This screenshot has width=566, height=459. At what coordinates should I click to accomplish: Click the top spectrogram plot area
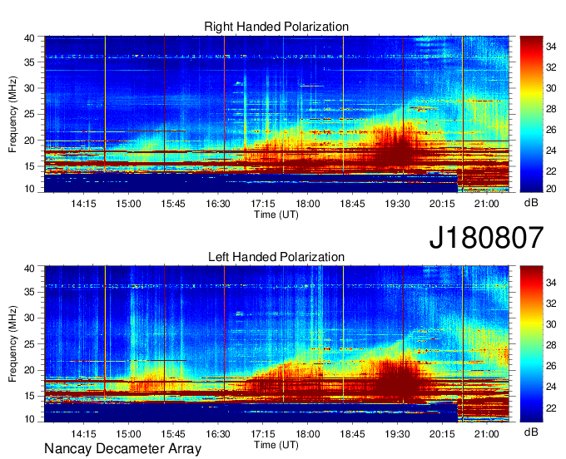click(x=276, y=114)
